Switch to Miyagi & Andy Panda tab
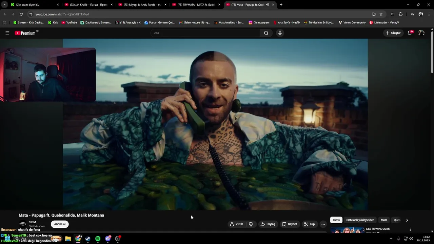The width and height of the screenshot is (434, 244). [142, 5]
